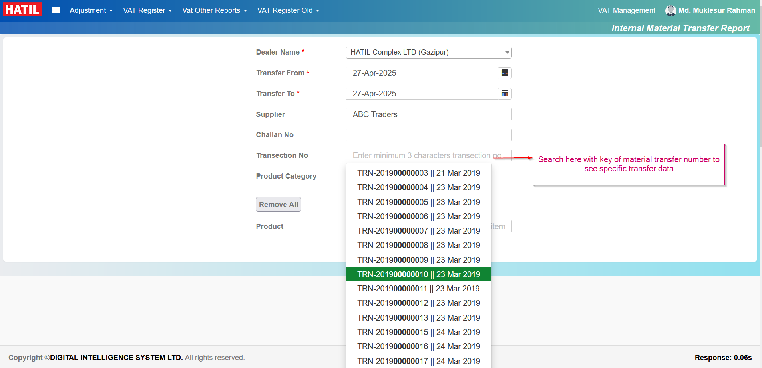Select TRN-20190000007 from suggestions
The width and height of the screenshot is (762, 368).
(418, 231)
